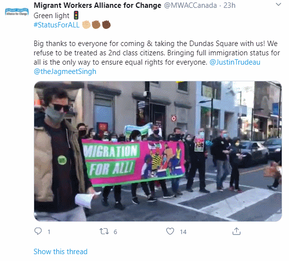The width and height of the screenshot is (289, 261).
Task: Retweet this tweet using the arrows icon
Action: [104, 231]
